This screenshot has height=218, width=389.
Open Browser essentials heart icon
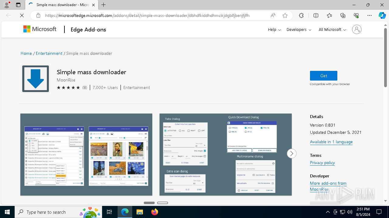click(x=356, y=15)
